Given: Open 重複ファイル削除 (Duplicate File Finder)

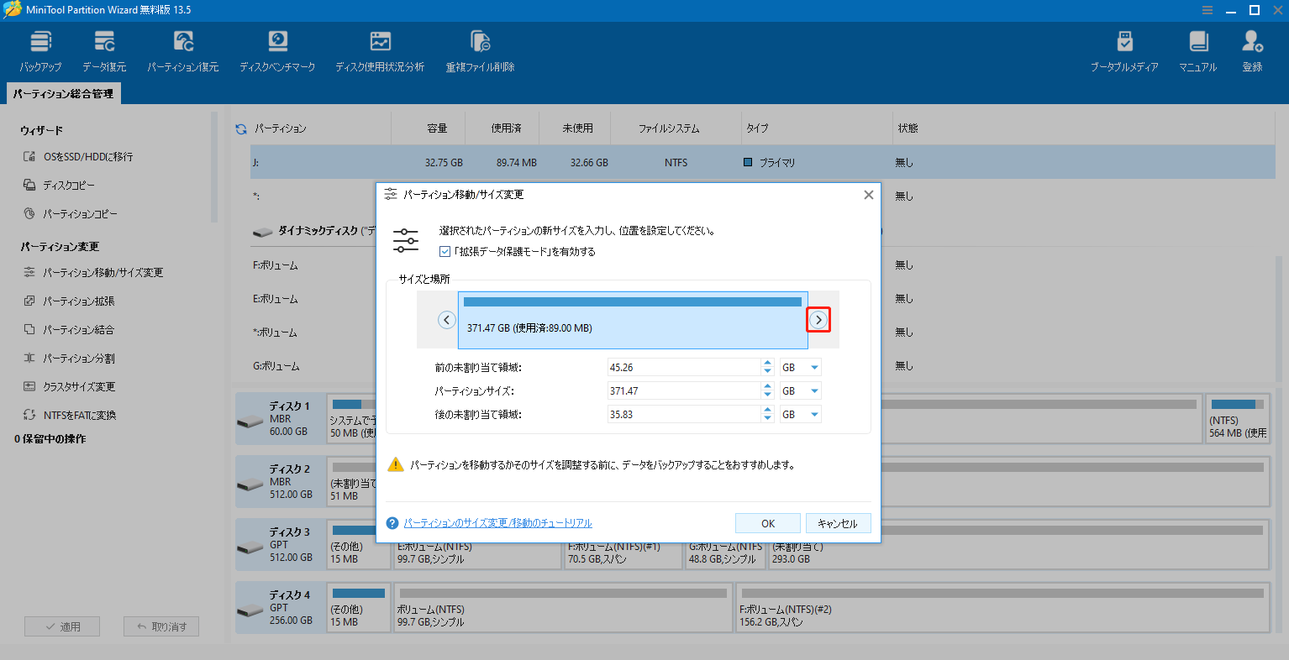Looking at the screenshot, I should point(479,49).
